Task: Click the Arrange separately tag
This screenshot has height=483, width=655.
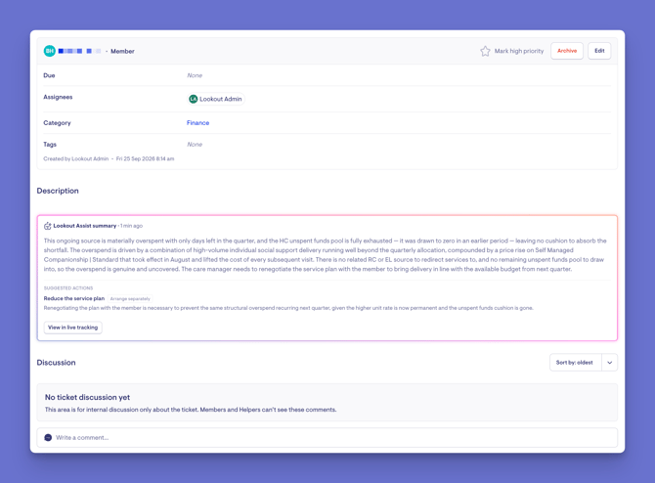Action: tap(130, 299)
